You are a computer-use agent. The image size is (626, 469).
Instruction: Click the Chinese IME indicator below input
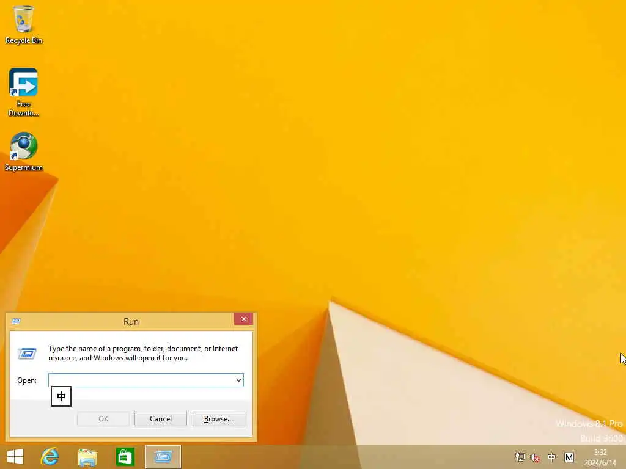(61, 396)
